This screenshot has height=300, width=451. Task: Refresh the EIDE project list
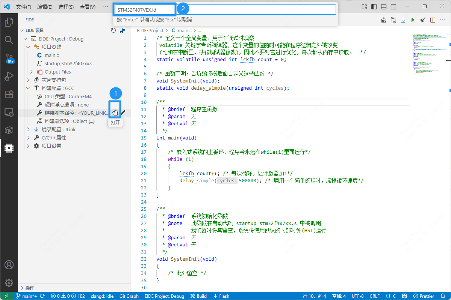(114, 30)
